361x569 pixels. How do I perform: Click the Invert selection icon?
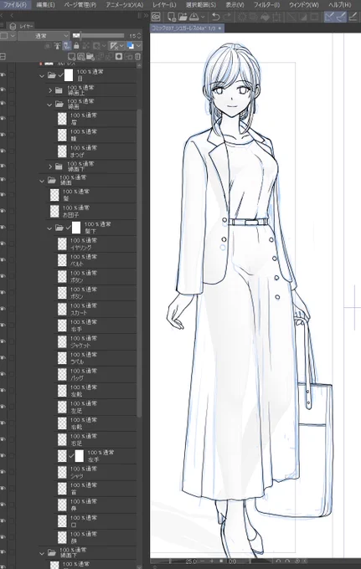[303, 17]
